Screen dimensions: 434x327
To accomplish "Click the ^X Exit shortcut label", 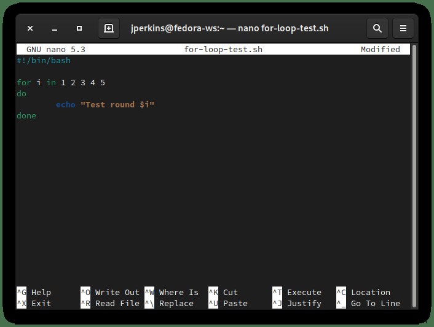I will coord(34,303).
